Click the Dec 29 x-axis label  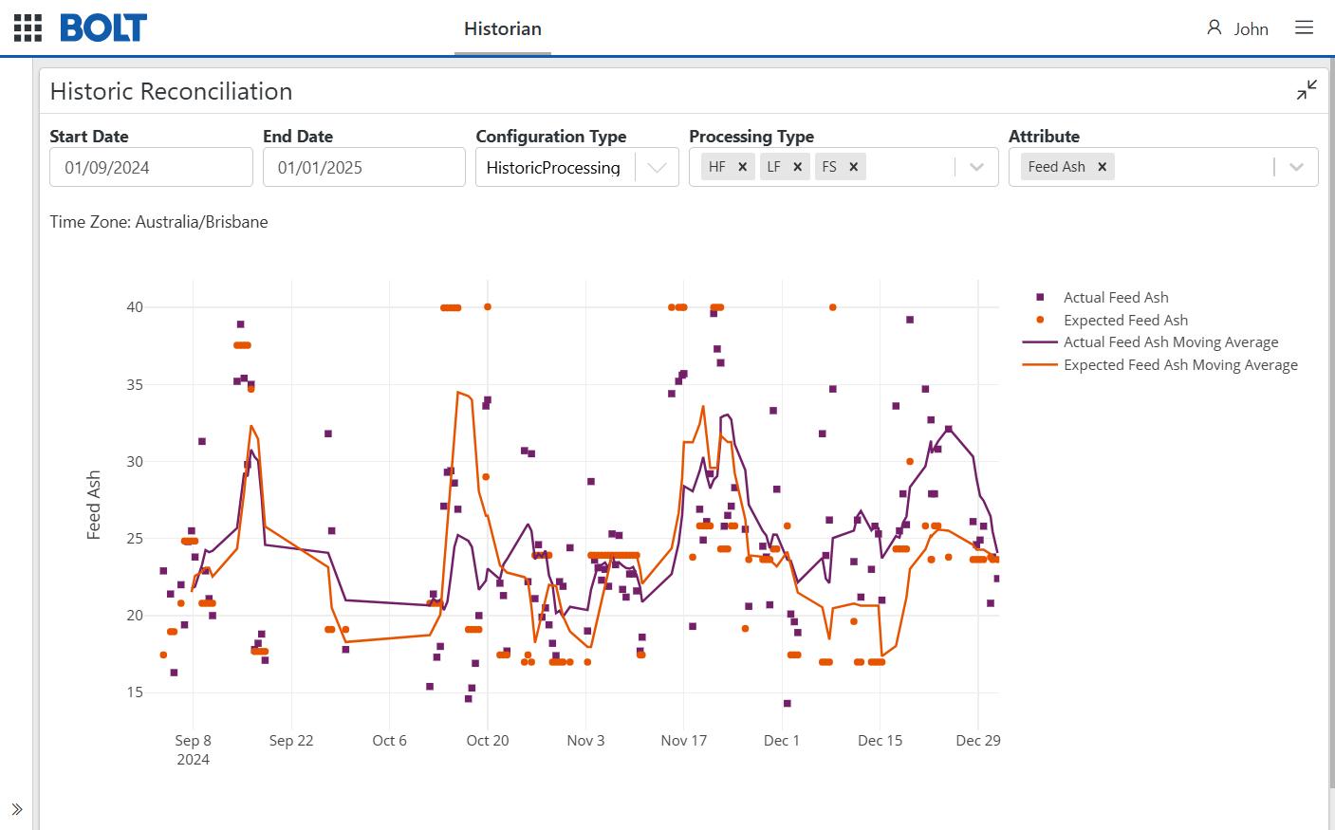pos(978,741)
